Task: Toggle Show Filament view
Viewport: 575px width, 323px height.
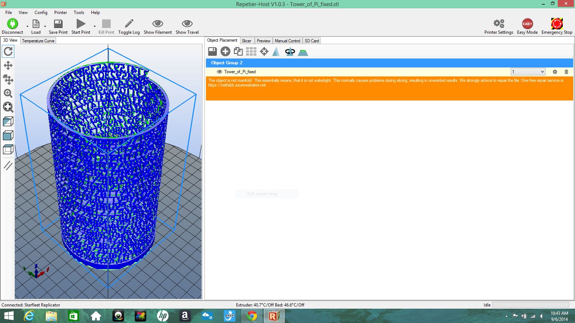Action: click(x=157, y=27)
